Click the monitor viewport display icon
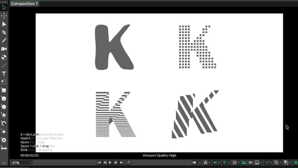Image resolution: width=298 pixels, height=168 pixels. pos(257,162)
